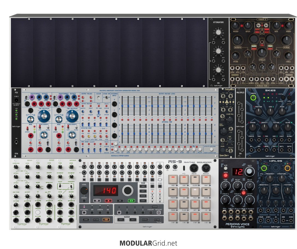Mute the track with the MUTE button
This screenshot has width=297, height=249.
120,219
